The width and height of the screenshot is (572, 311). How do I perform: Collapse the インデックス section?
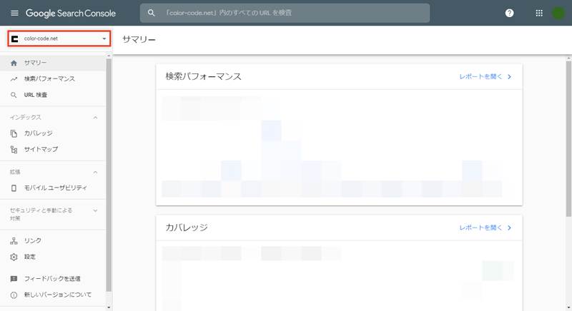(95, 118)
